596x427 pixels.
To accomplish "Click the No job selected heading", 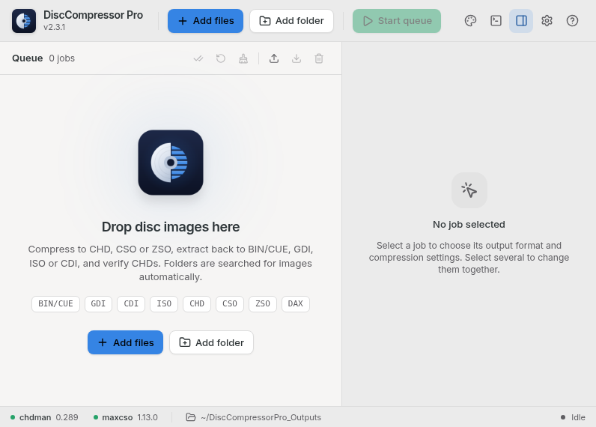I will pos(469,225).
